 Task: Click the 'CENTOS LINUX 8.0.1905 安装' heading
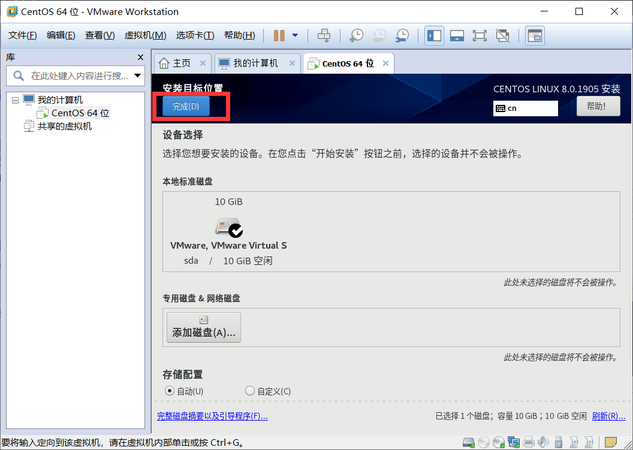tap(557, 89)
